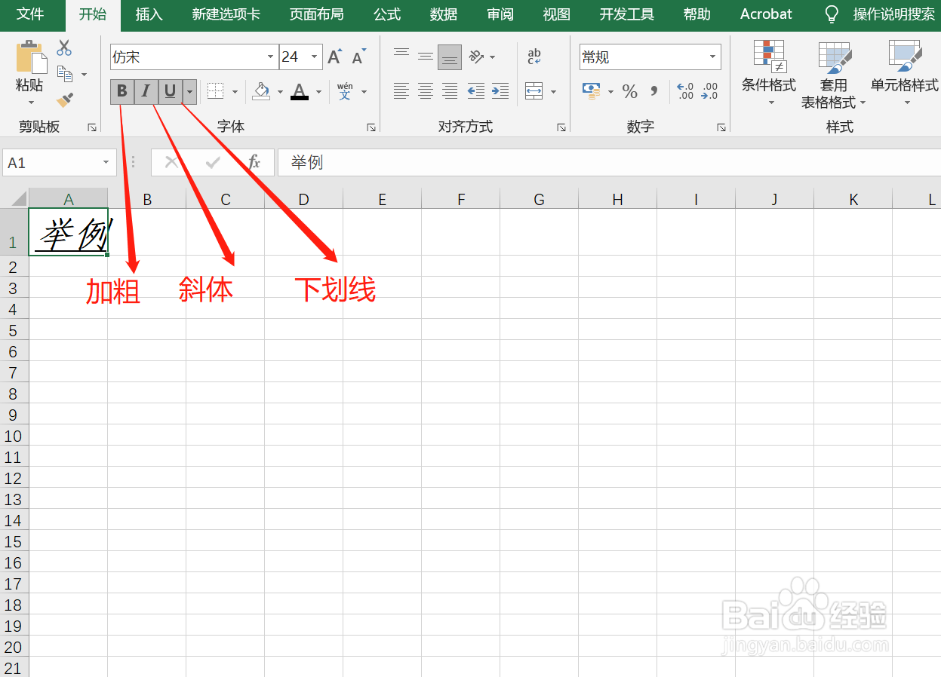
Task: Apply font color A icon
Action: pyautogui.click(x=300, y=91)
